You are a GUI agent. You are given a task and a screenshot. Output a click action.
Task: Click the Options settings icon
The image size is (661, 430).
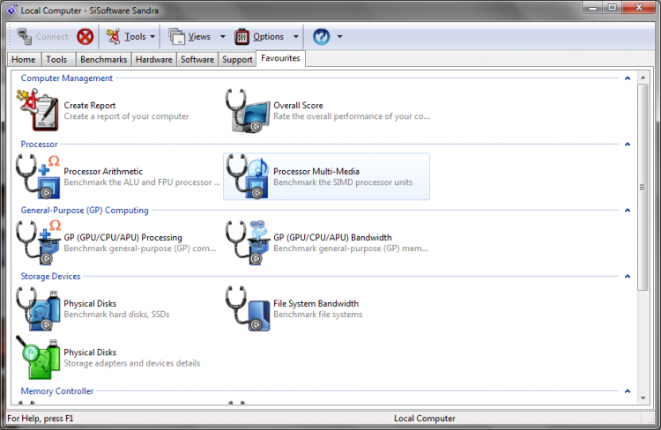[x=242, y=37]
